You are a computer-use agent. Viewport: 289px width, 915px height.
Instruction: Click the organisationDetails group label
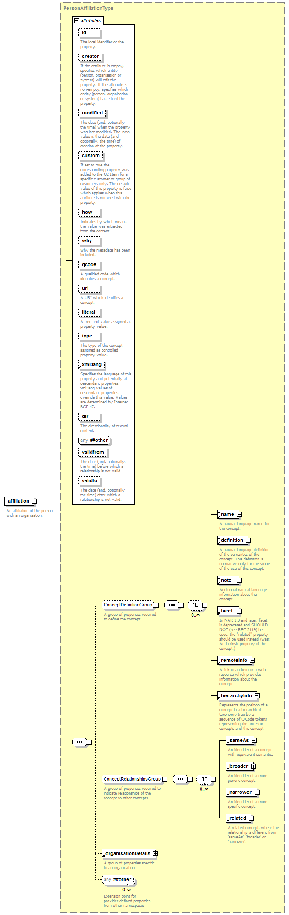click(127, 854)
